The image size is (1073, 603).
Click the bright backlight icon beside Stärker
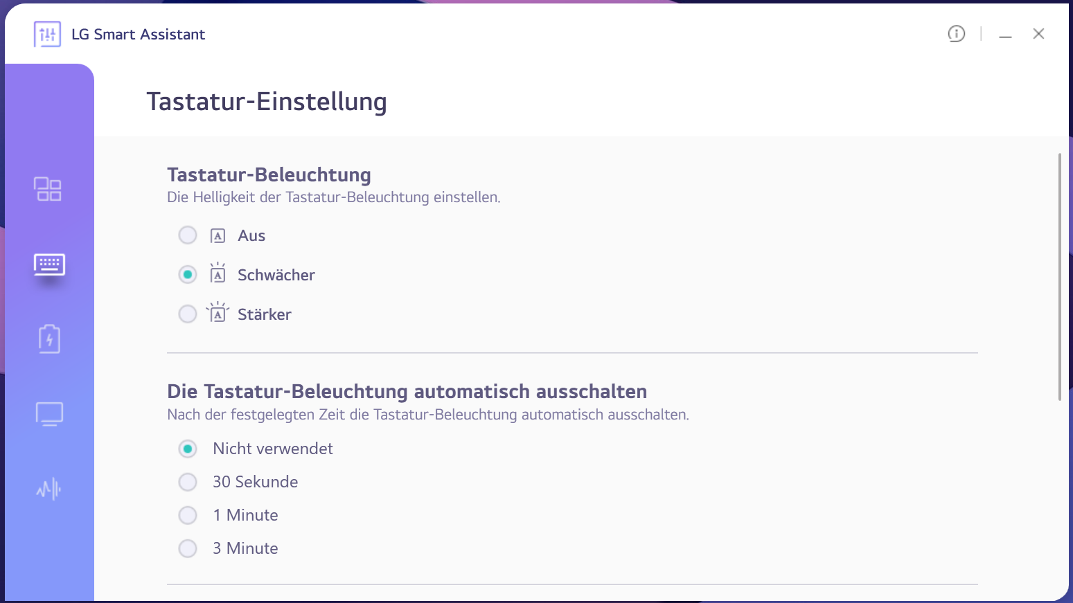point(218,314)
